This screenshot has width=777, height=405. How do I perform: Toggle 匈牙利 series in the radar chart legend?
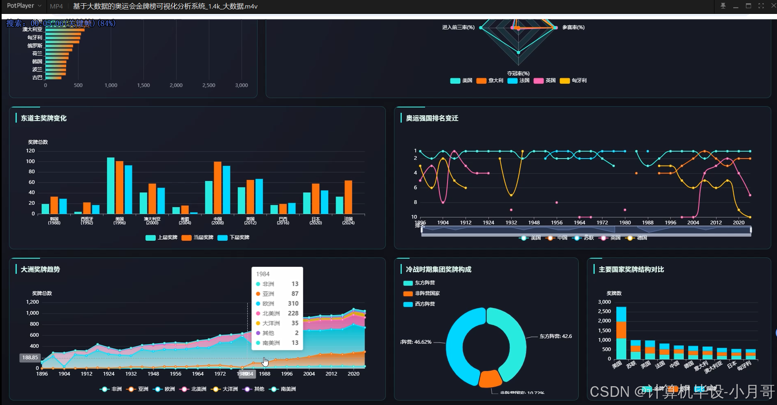573,81
